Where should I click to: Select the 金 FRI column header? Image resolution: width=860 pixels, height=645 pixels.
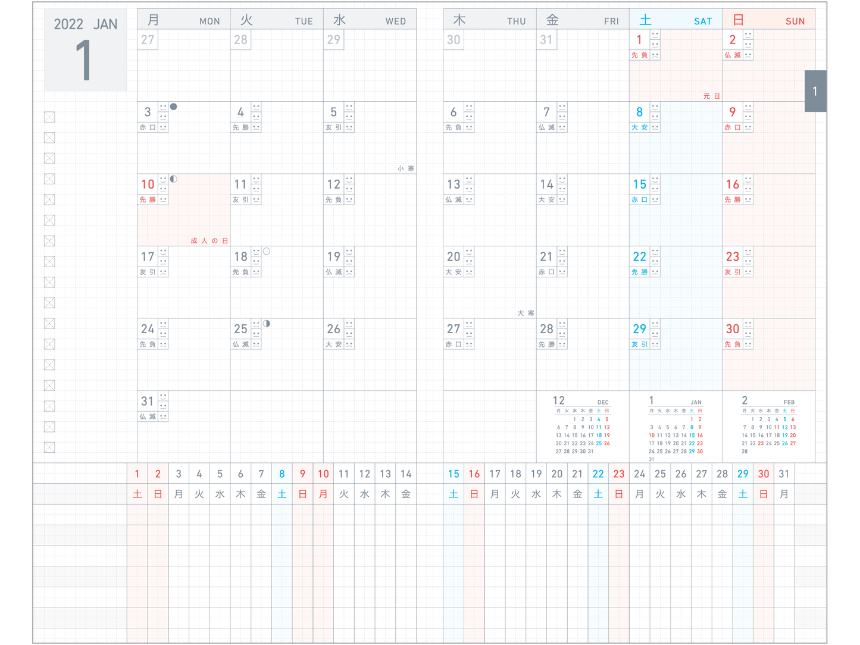click(583, 19)
